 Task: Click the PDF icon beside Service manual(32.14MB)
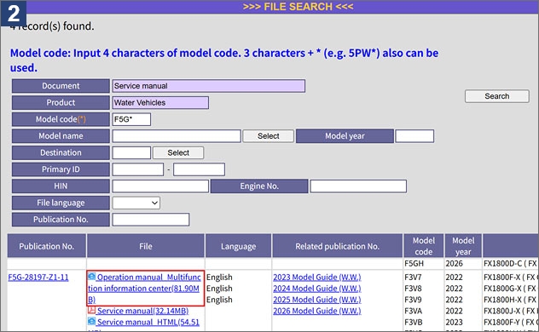pos(92,310)
